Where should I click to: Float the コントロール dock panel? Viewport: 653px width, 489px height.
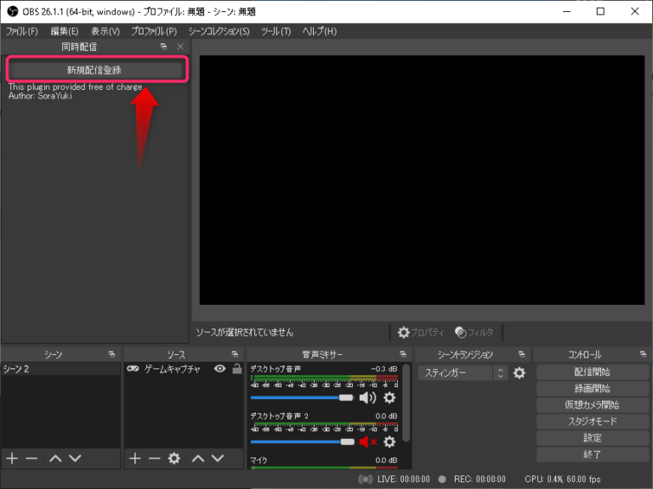(x=643, y=354)
